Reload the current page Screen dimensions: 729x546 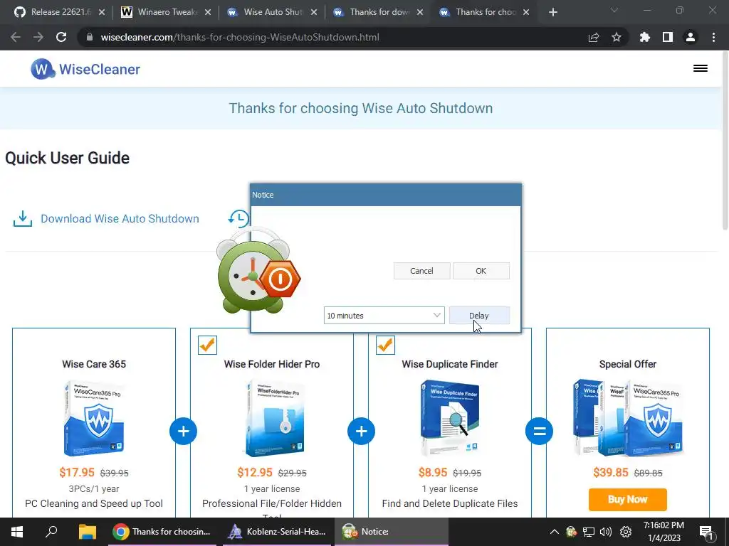(x=61, y=37)
